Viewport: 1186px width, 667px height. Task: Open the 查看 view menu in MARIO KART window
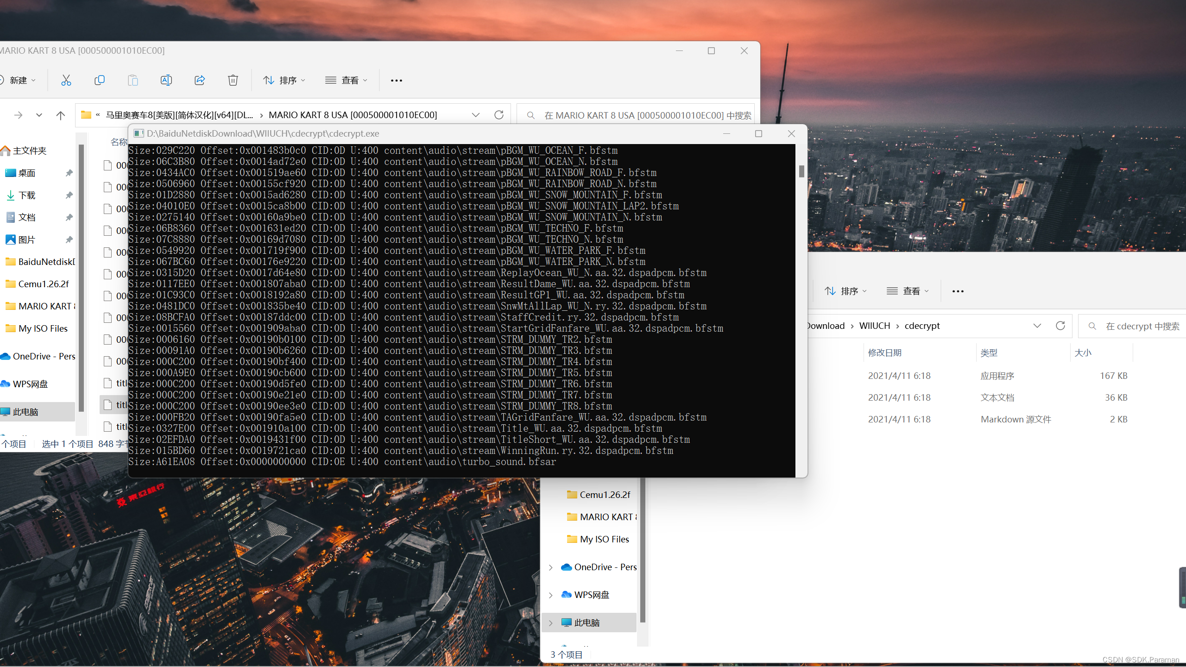coord(347,80)
